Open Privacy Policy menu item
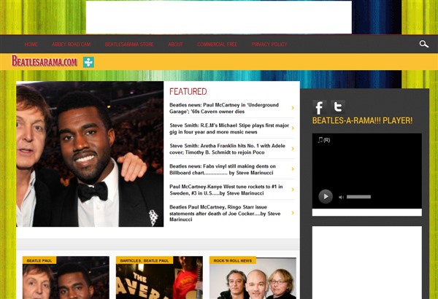The image size is (438, 299). 269,44
